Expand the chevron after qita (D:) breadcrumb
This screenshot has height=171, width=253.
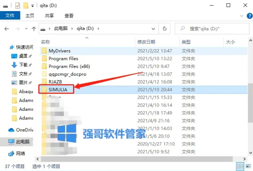click(x=98, y=29)
